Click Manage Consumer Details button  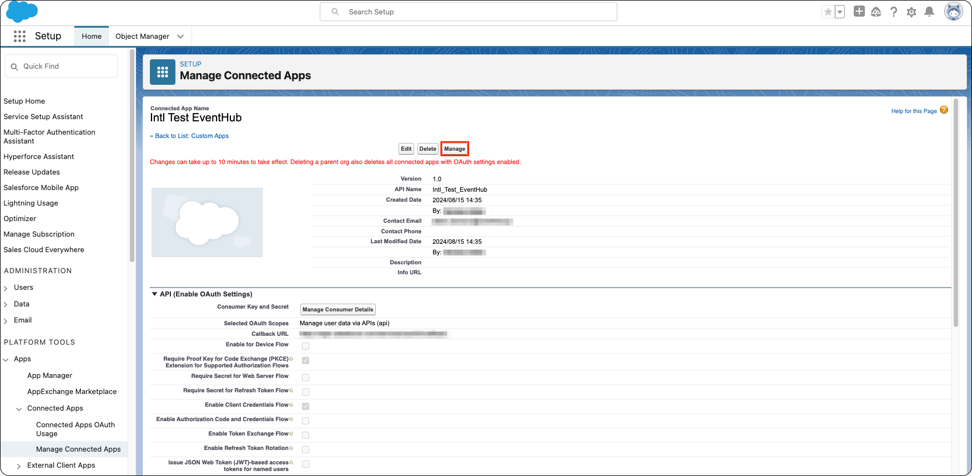338,309
